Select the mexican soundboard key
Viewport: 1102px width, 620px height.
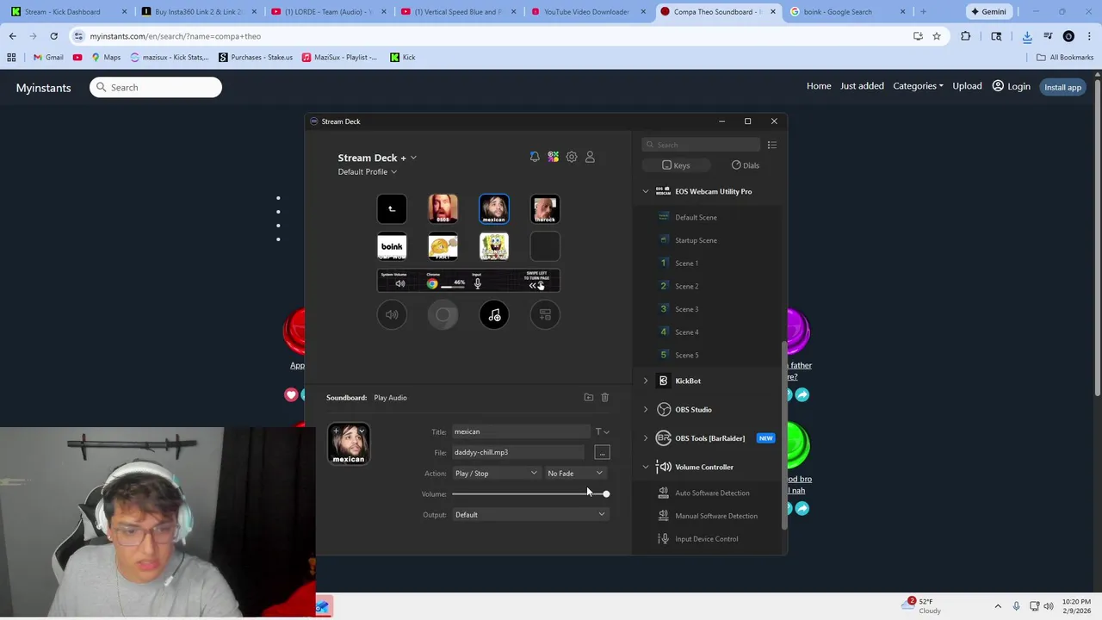point(494,208)
